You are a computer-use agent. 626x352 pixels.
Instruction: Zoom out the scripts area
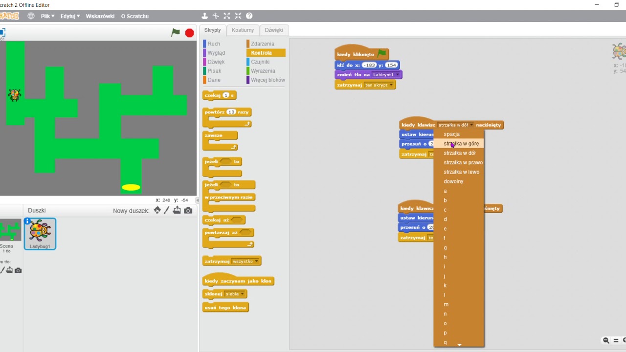[x=606, y=340]
